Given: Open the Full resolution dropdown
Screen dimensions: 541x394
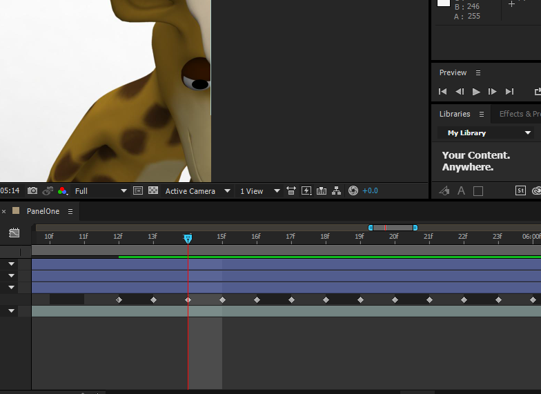Looking at the screenshot, I should [x=101, y=190].
